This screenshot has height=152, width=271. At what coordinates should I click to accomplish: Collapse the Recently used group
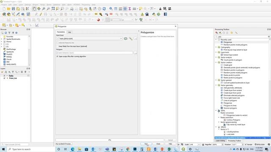[x=216, y=40]
